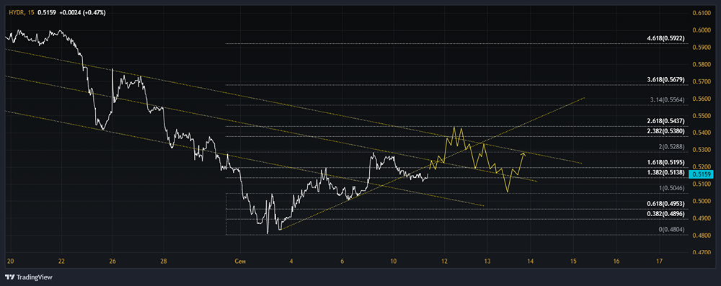The width and height of the screenshot is (721, 286).
Task: Click date 17 on the time axis
Action: pyautogui.click(x=659, y=262)
